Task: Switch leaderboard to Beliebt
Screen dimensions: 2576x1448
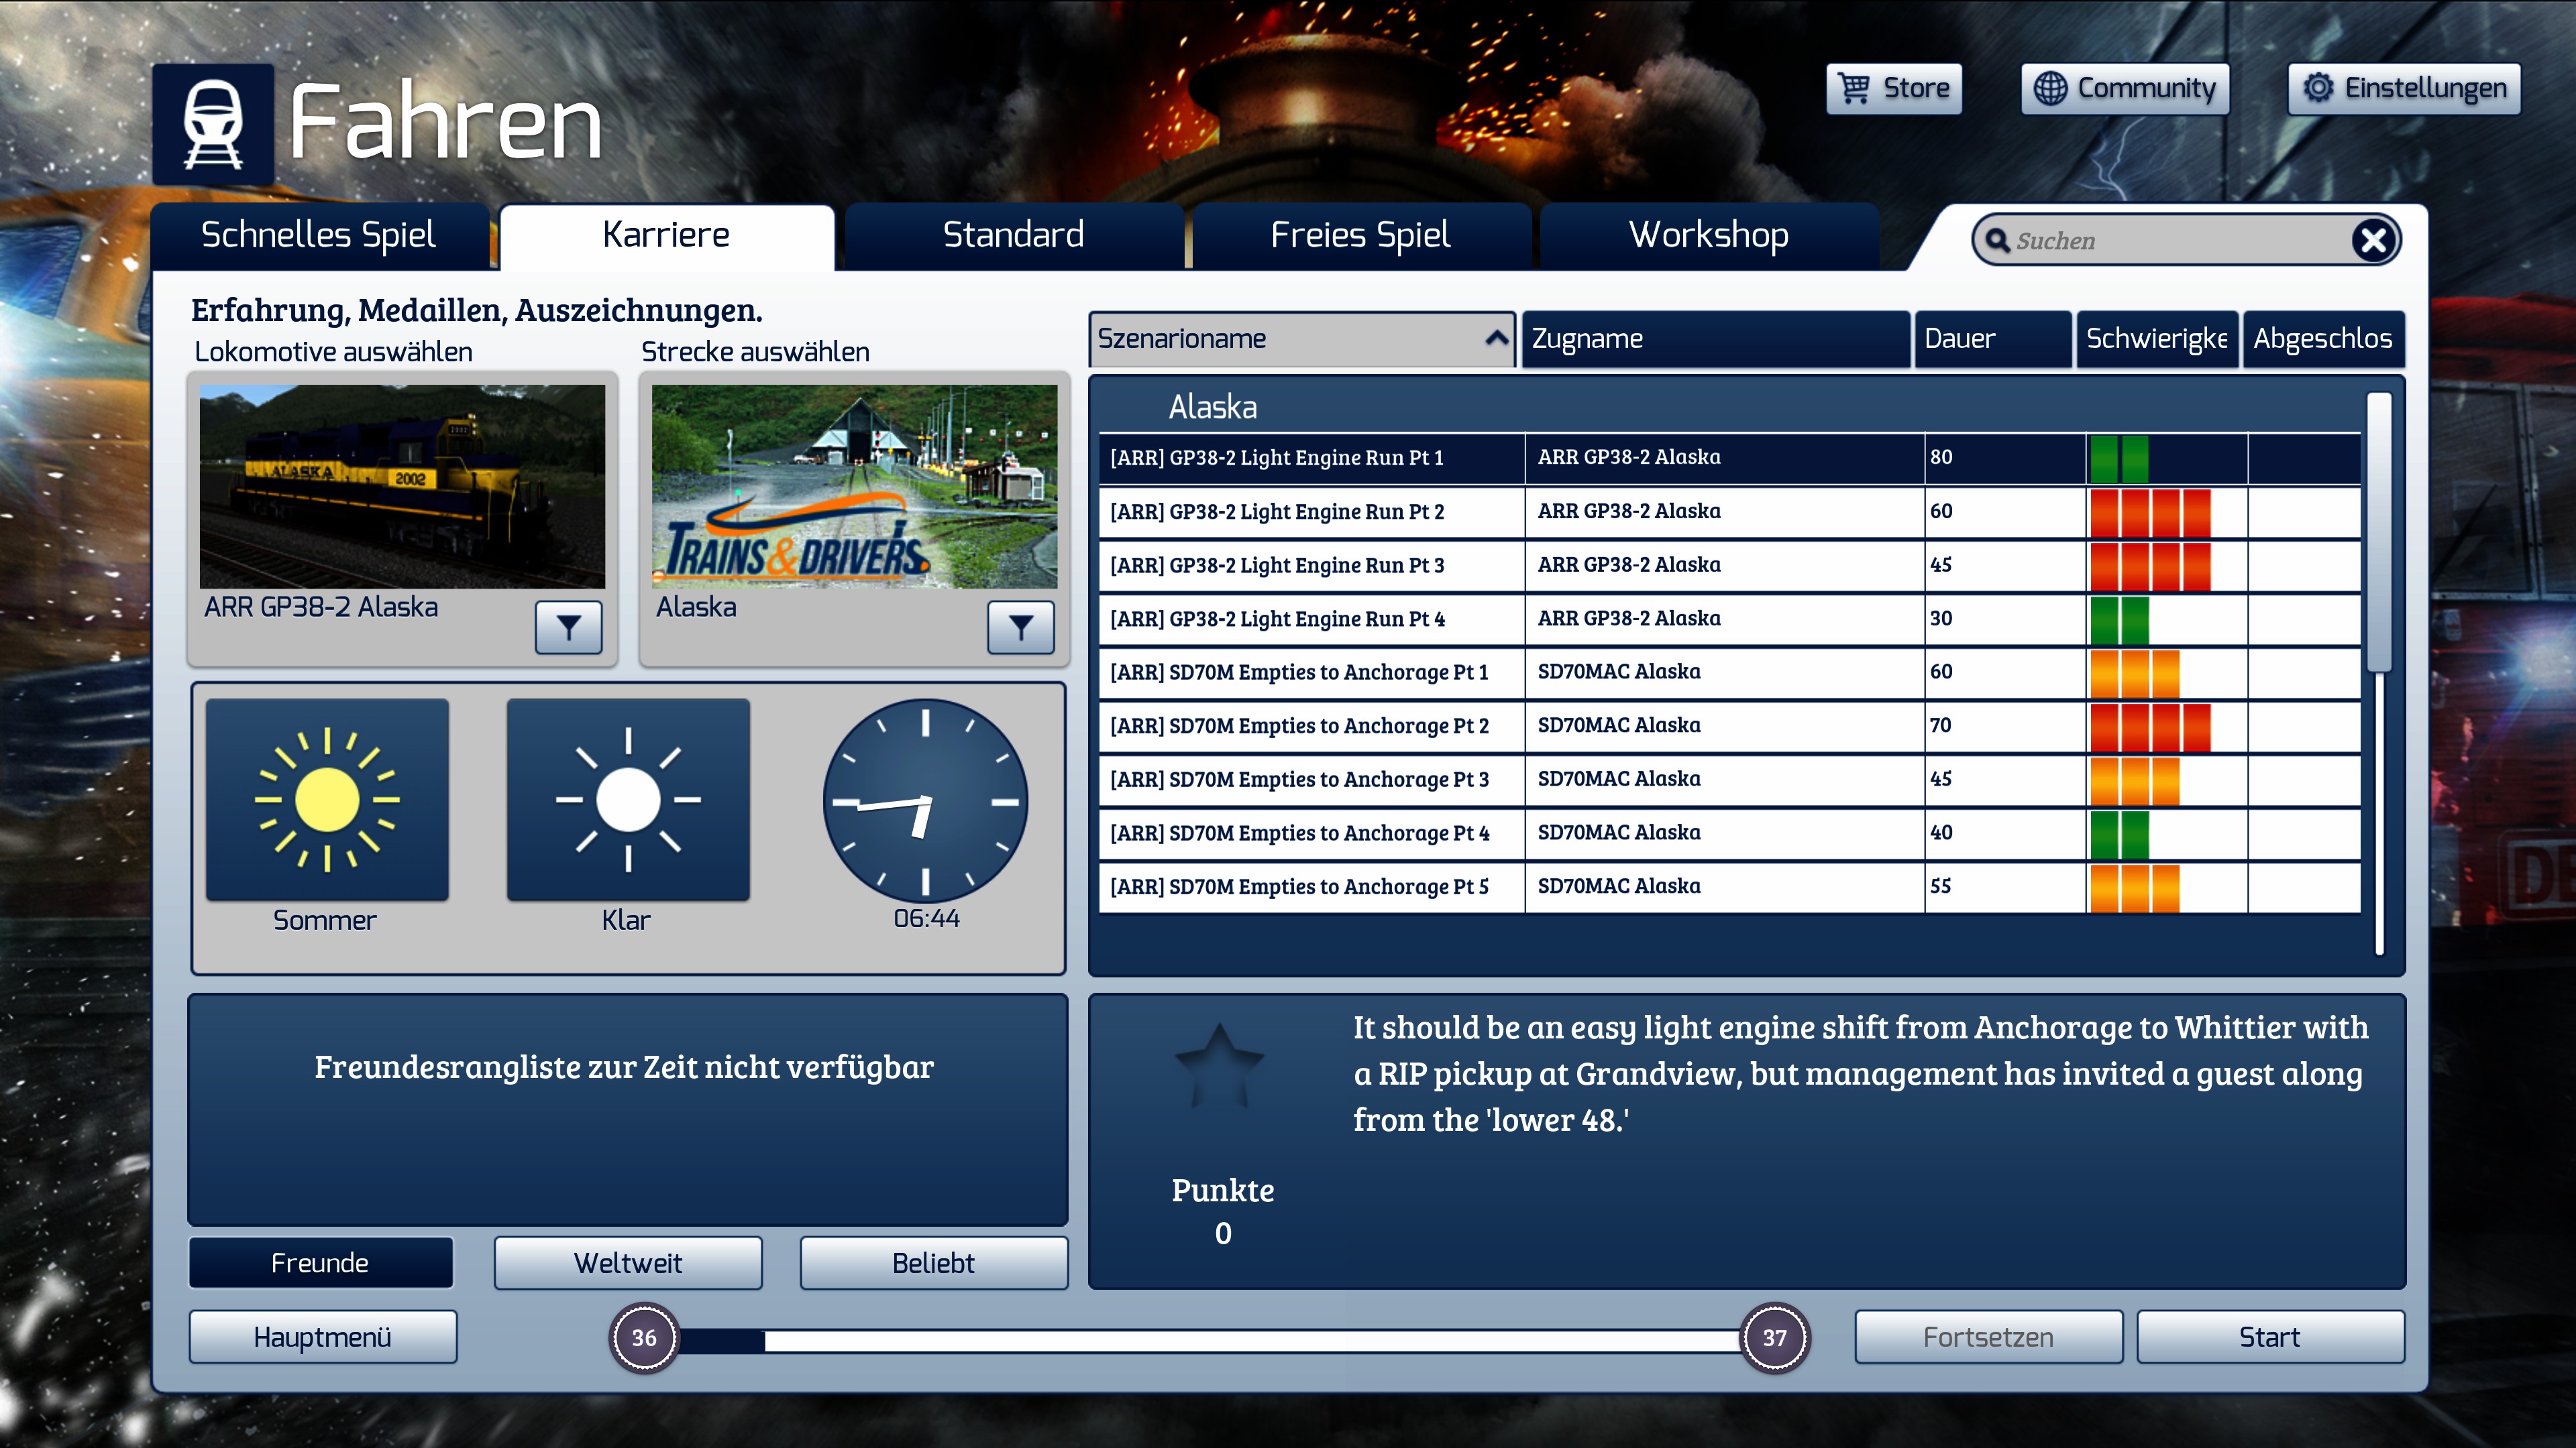Action: [x=933, y=1263]
